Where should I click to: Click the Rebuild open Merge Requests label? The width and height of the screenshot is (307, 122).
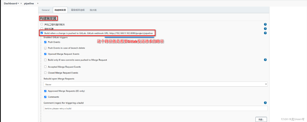pyautogui.click(x=59, y=79)
